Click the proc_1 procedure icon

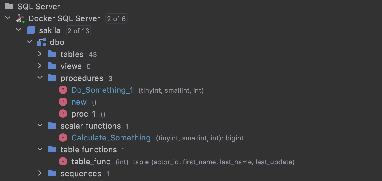[63, 114]
